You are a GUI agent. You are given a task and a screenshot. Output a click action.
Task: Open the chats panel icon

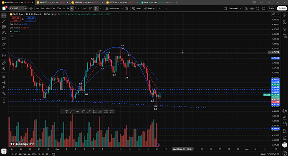(x=285, y=36)
